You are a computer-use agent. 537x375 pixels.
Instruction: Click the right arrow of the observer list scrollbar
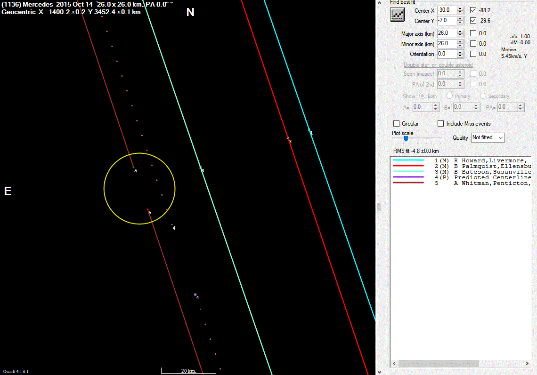tap(527, 363)
